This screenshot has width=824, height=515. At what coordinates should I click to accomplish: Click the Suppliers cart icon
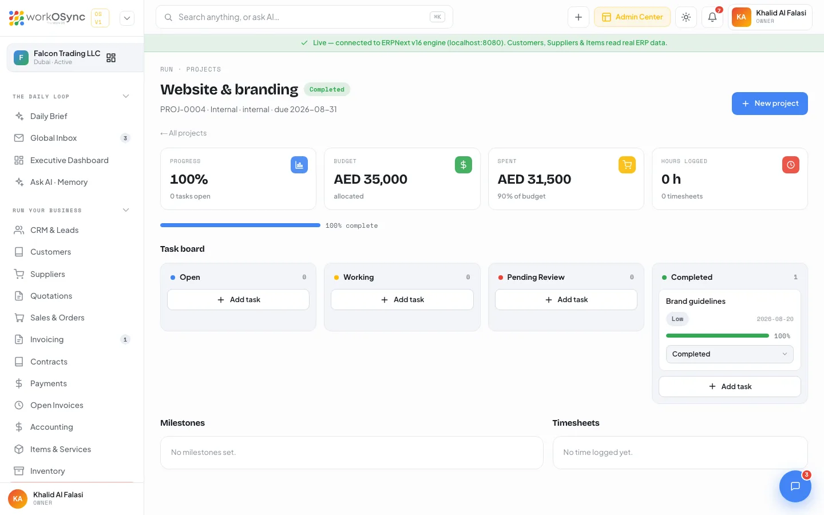(x=19, y=274)
